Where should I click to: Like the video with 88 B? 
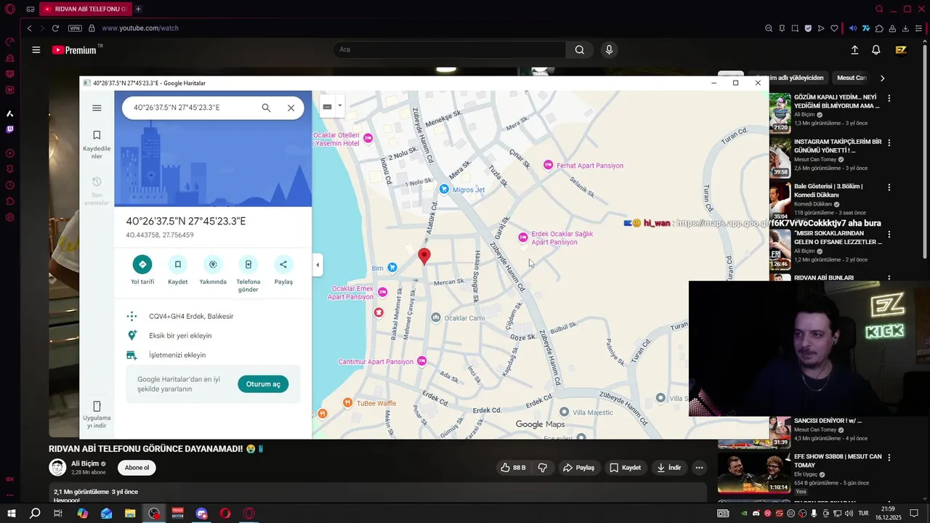[x=513, y=468]
